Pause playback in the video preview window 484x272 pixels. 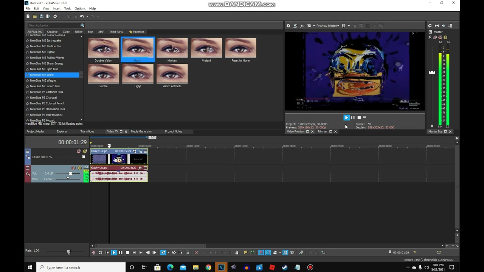pyautogui.click(x=353, y=117)
